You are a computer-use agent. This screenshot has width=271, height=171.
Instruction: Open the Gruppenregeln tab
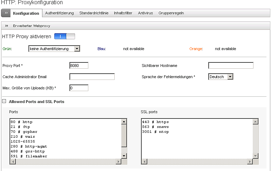[171, 13]
